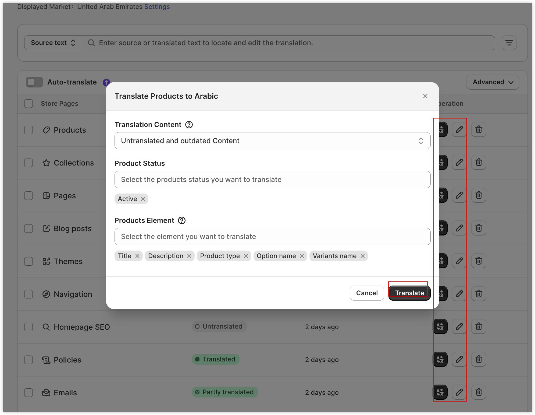Check the Homepage SEO row checkbox
Viewport: 535px width, 415px height.
point(28,327)
